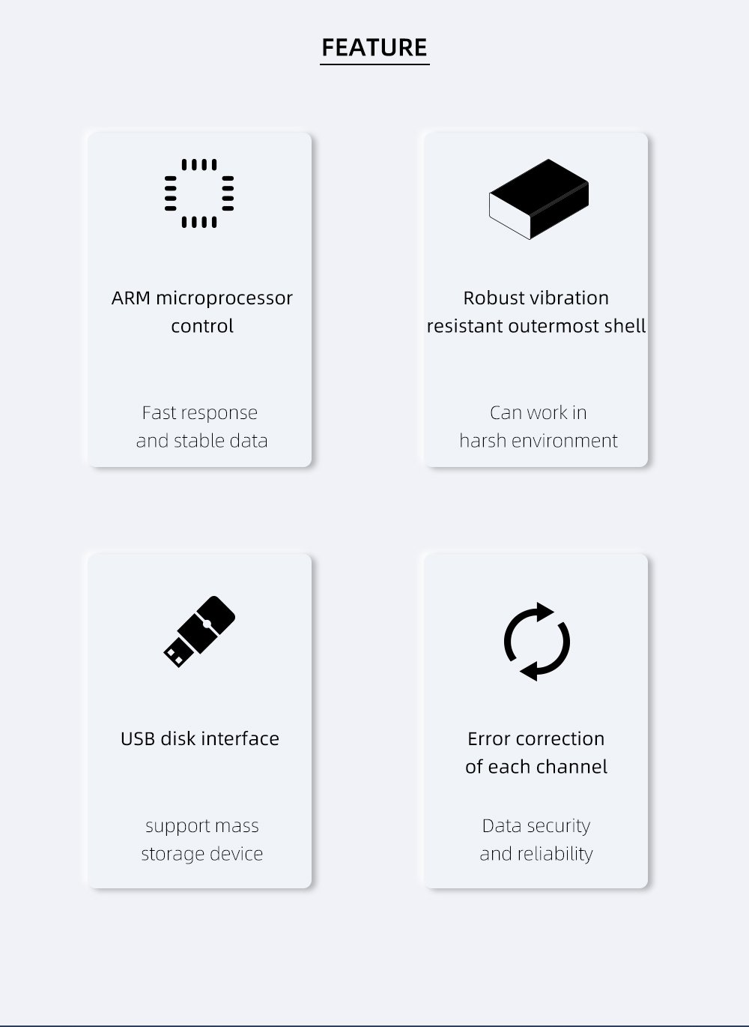Click the word 'control' in first card
Screen dimensions: 749x1027
(x=202, y=326)
